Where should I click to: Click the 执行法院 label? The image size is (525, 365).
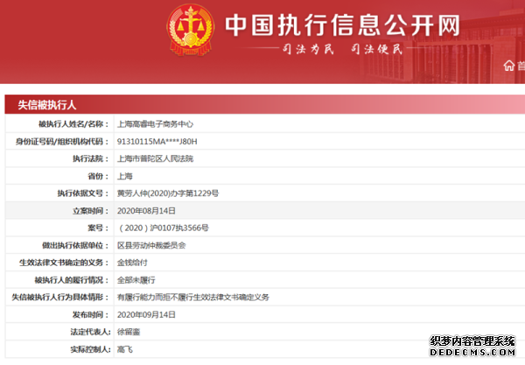click(x=91, y=158)
